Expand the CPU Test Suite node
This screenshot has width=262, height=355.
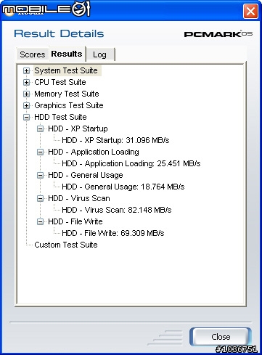(26, 82)
